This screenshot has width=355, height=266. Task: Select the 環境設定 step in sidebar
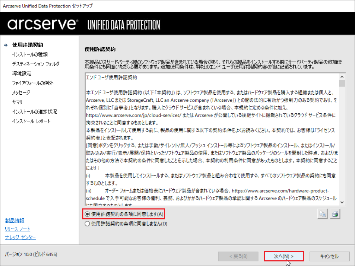pyautogui.click(x=22, y=73)
